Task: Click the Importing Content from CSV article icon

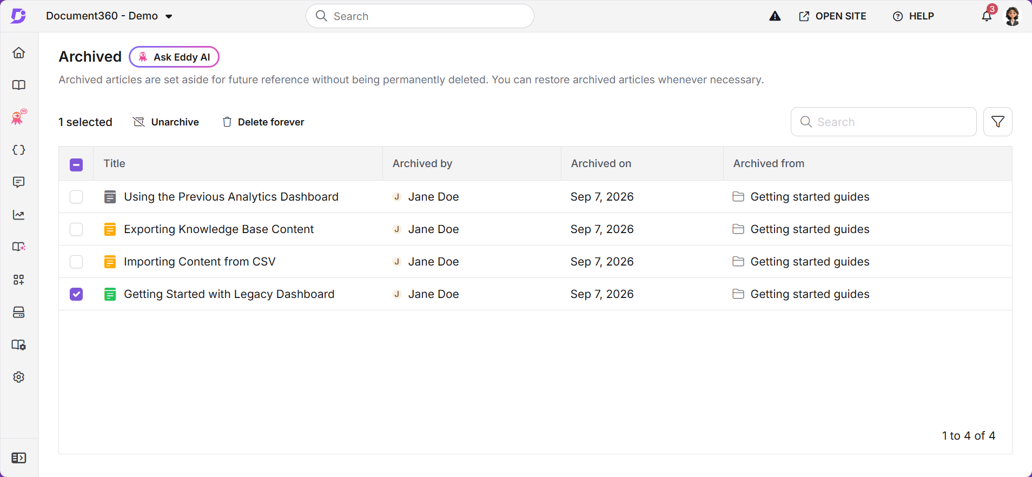Action: (110, 262)
